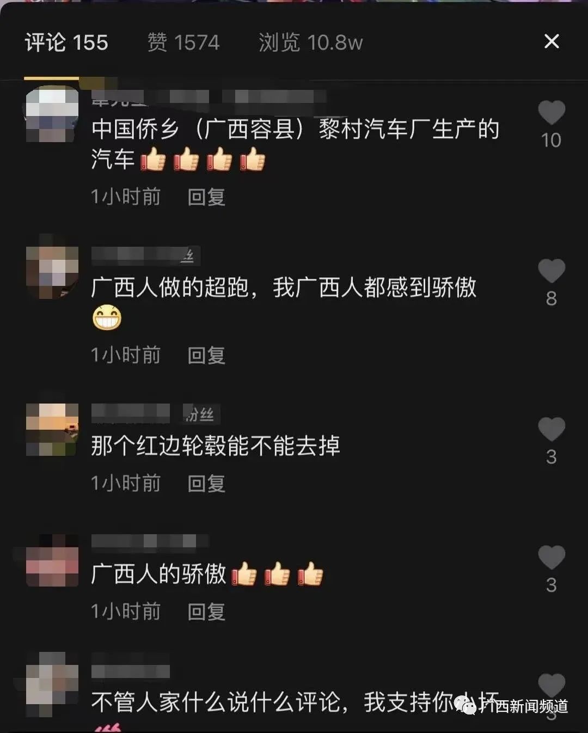The image size is (588, 733).
Task: Close the comments panel with X
Action: pyautogui.click(x=552, y=41)
